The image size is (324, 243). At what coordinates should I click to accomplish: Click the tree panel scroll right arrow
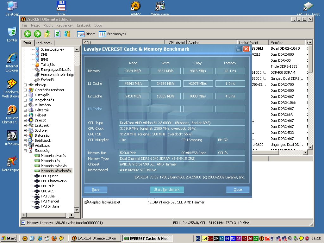point(72,215)
